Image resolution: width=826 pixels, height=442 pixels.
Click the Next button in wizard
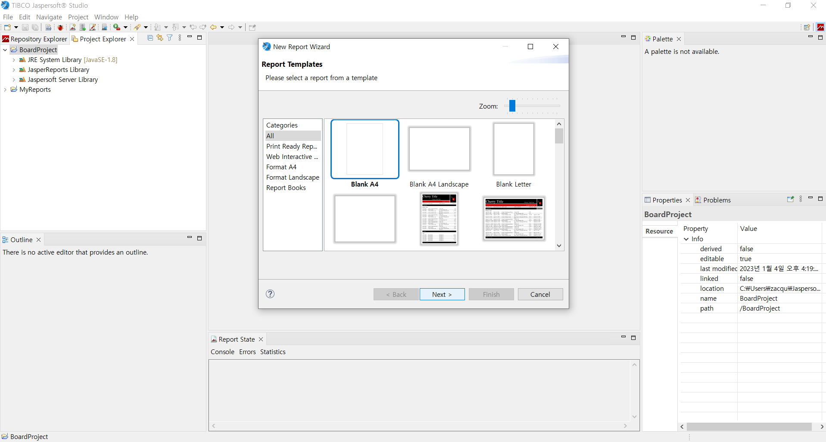[442, 294]
